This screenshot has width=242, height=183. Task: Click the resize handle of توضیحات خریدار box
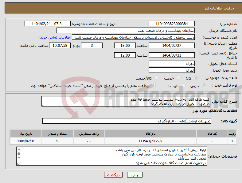tap(18, 164)
